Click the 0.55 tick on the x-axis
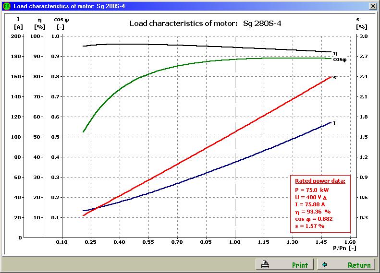The height and width of the screenshot is (273, 380). (x=148, y=242)
